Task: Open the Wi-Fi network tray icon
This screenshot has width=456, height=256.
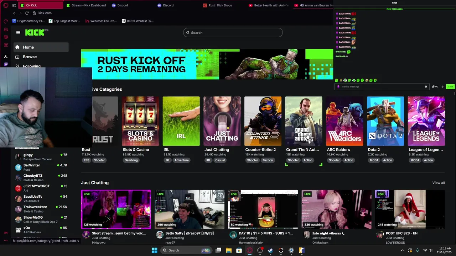Action: [425, 250]
